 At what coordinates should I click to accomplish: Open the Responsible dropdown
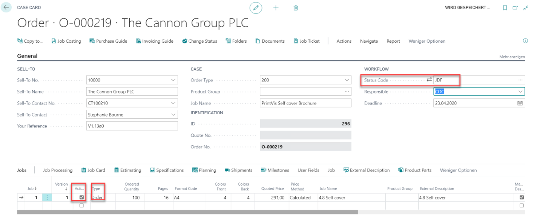pyautogui.click(x=520, y=92)
